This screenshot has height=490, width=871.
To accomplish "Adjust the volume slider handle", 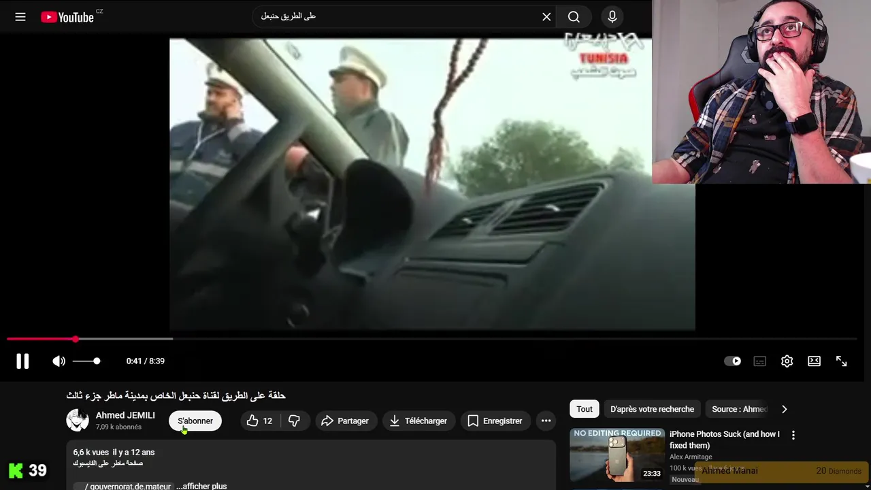I will pos(97,361).
